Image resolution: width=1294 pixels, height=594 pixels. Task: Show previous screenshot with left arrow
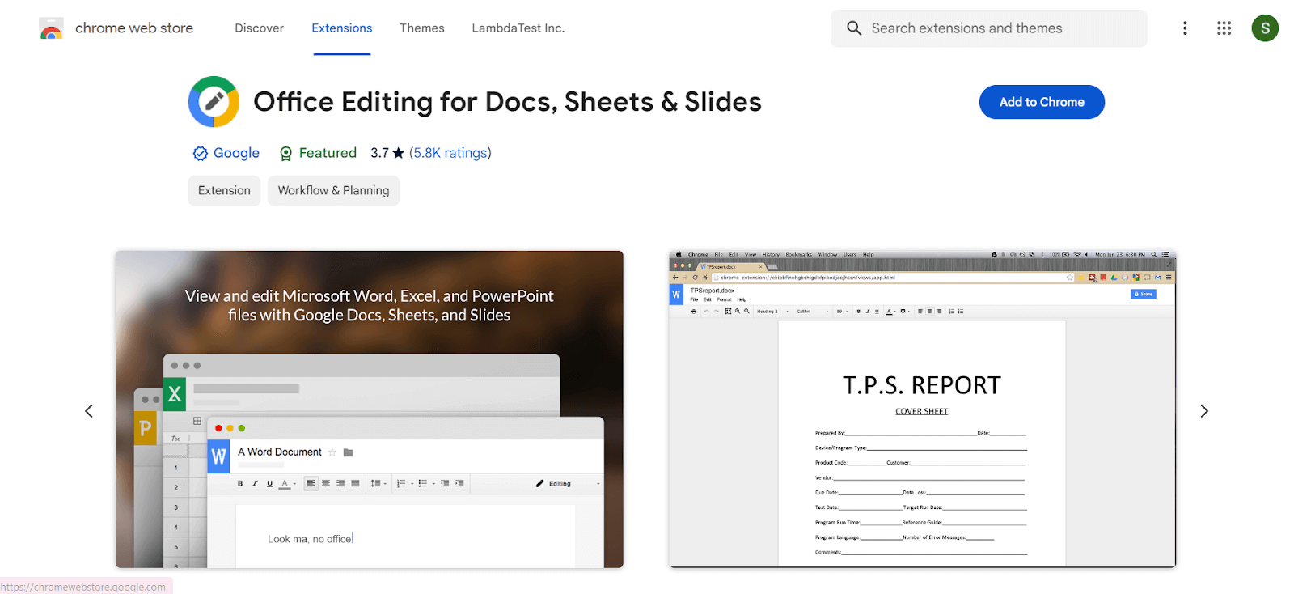coord(89,411)
